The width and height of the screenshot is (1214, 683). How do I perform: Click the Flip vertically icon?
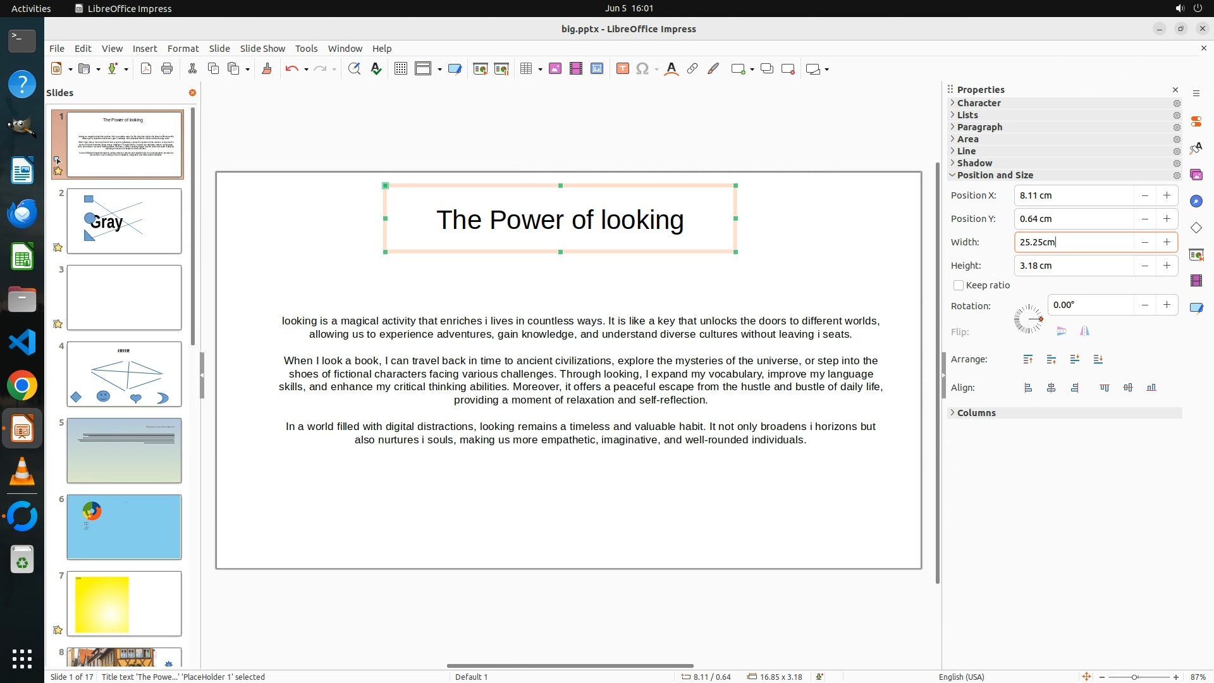point(1062,331)
